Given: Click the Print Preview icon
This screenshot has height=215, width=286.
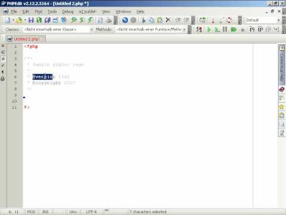Looking at the screenshot, I should 101,20.
